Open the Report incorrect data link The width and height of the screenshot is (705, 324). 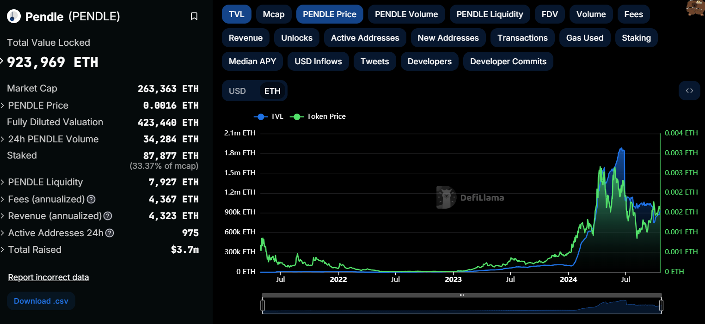49,277
